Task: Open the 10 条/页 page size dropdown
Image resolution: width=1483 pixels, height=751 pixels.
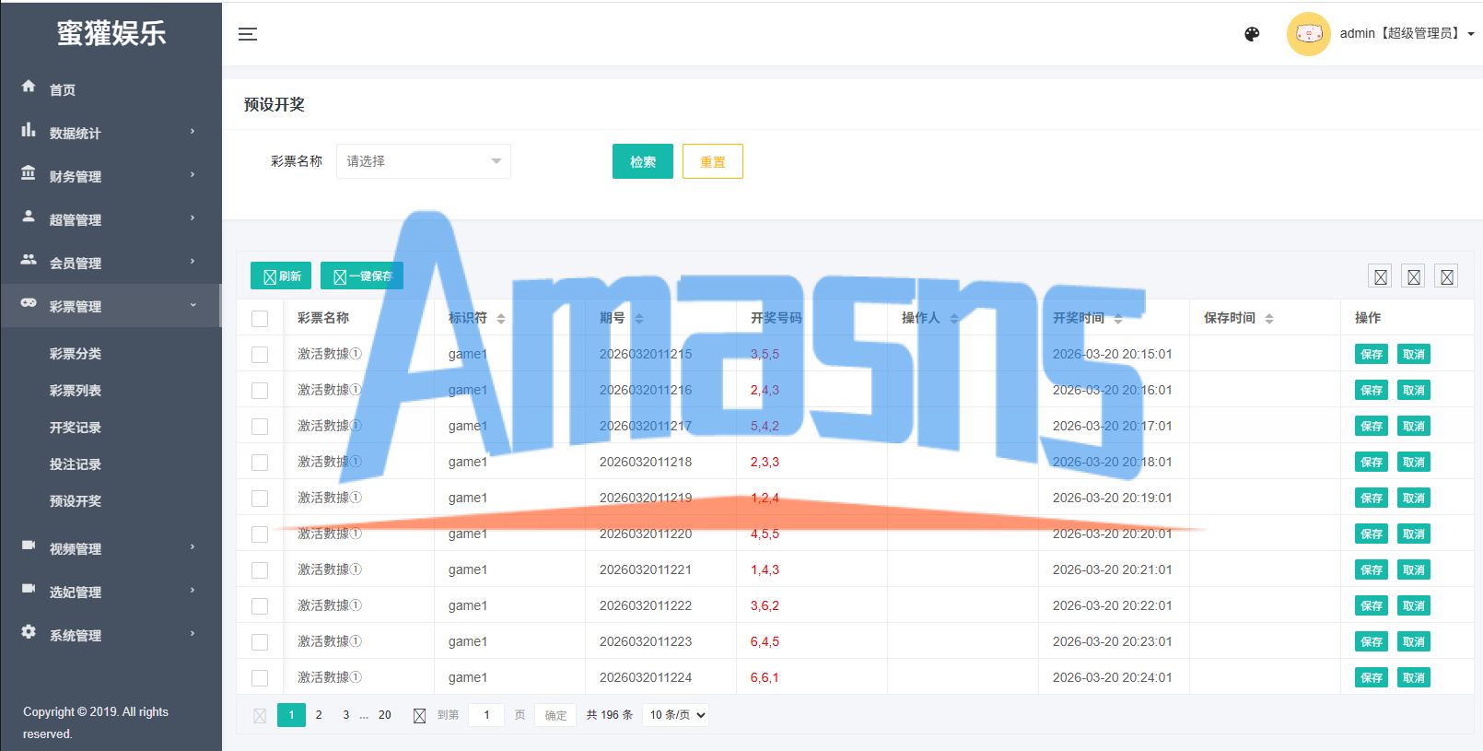Action: pyautogui.click(x=675, y=715)
